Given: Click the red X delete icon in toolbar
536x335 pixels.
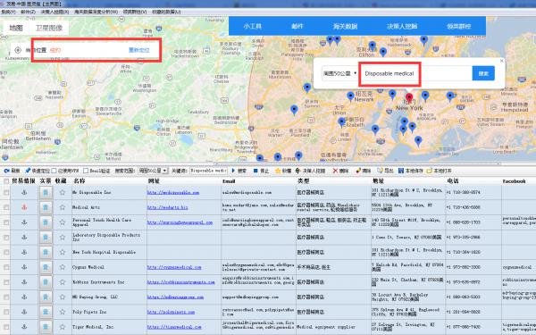Looking at the screenshot, I should tap(335, 171).
